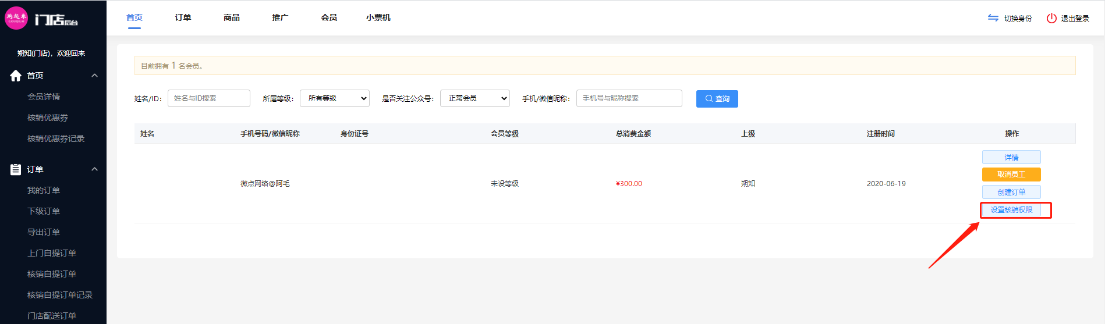Click 设置核销权限 button

[1011, 210]
